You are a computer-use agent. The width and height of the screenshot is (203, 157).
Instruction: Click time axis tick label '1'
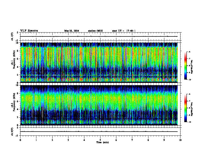click(x=36, y=140)
